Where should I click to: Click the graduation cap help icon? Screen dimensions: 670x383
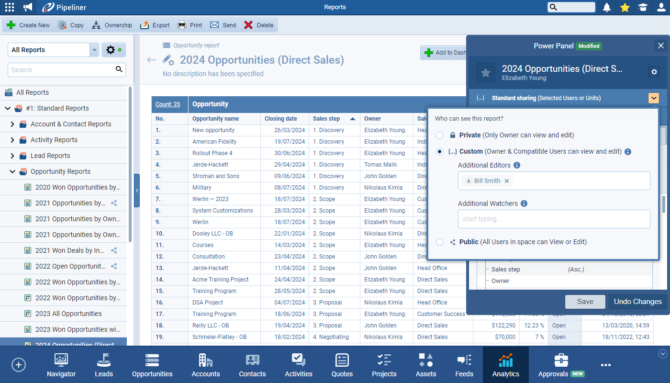(x=643, y=7)
